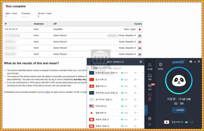Select 4K 라이브 전용 03 server

[114, 99]
